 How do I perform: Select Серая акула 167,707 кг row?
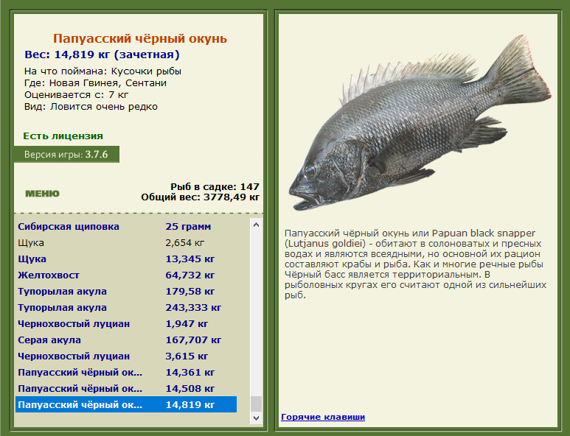[126, 340]
